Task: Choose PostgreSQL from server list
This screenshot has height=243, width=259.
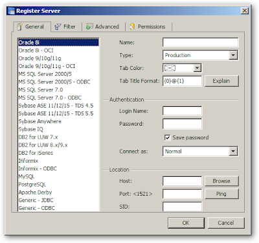Action: 58,184
